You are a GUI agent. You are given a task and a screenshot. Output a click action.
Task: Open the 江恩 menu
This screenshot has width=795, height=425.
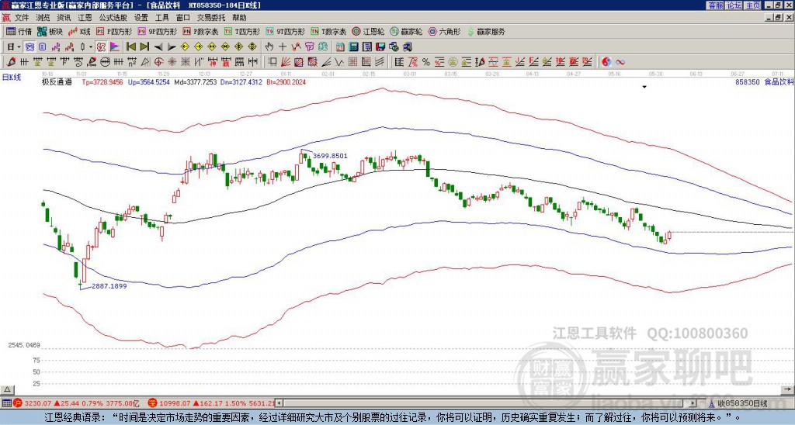pyautogui.click(x=85, y=18)
